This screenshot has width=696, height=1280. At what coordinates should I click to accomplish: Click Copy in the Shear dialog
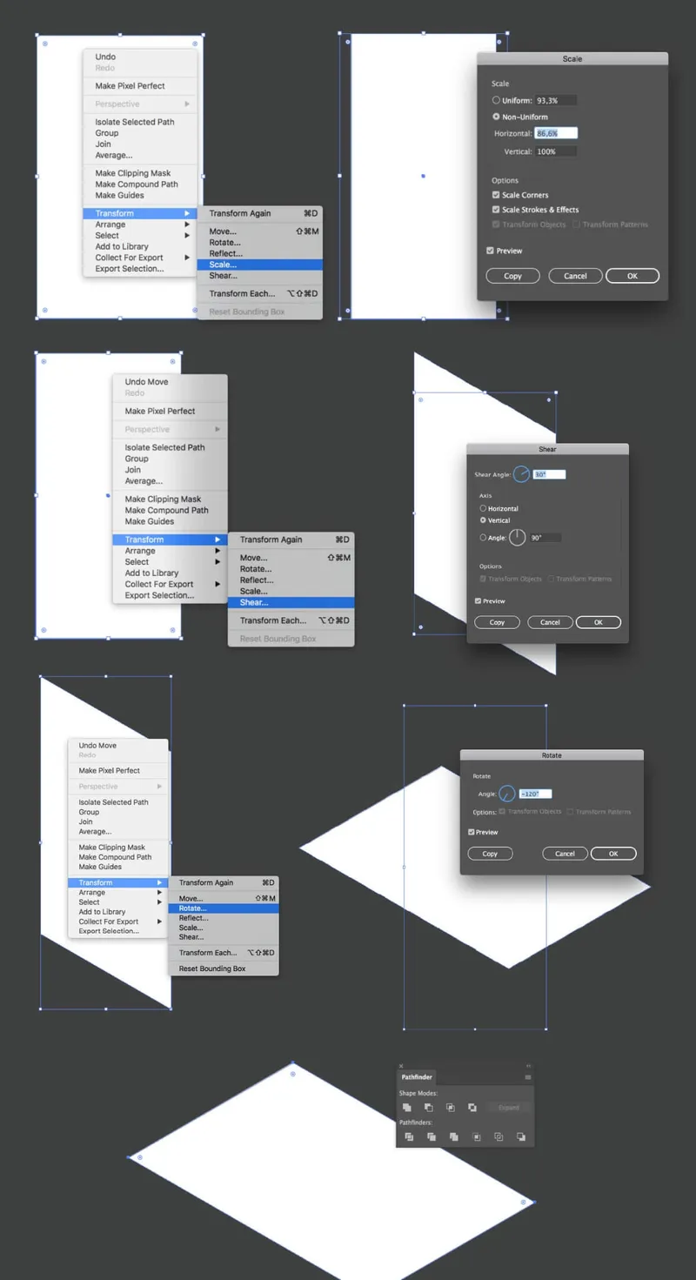pyautogui.click(x=498, y=622)
